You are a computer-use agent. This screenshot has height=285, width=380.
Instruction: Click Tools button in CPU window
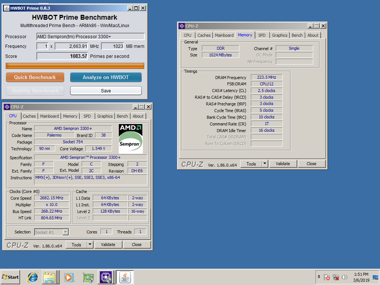point(76,245)
